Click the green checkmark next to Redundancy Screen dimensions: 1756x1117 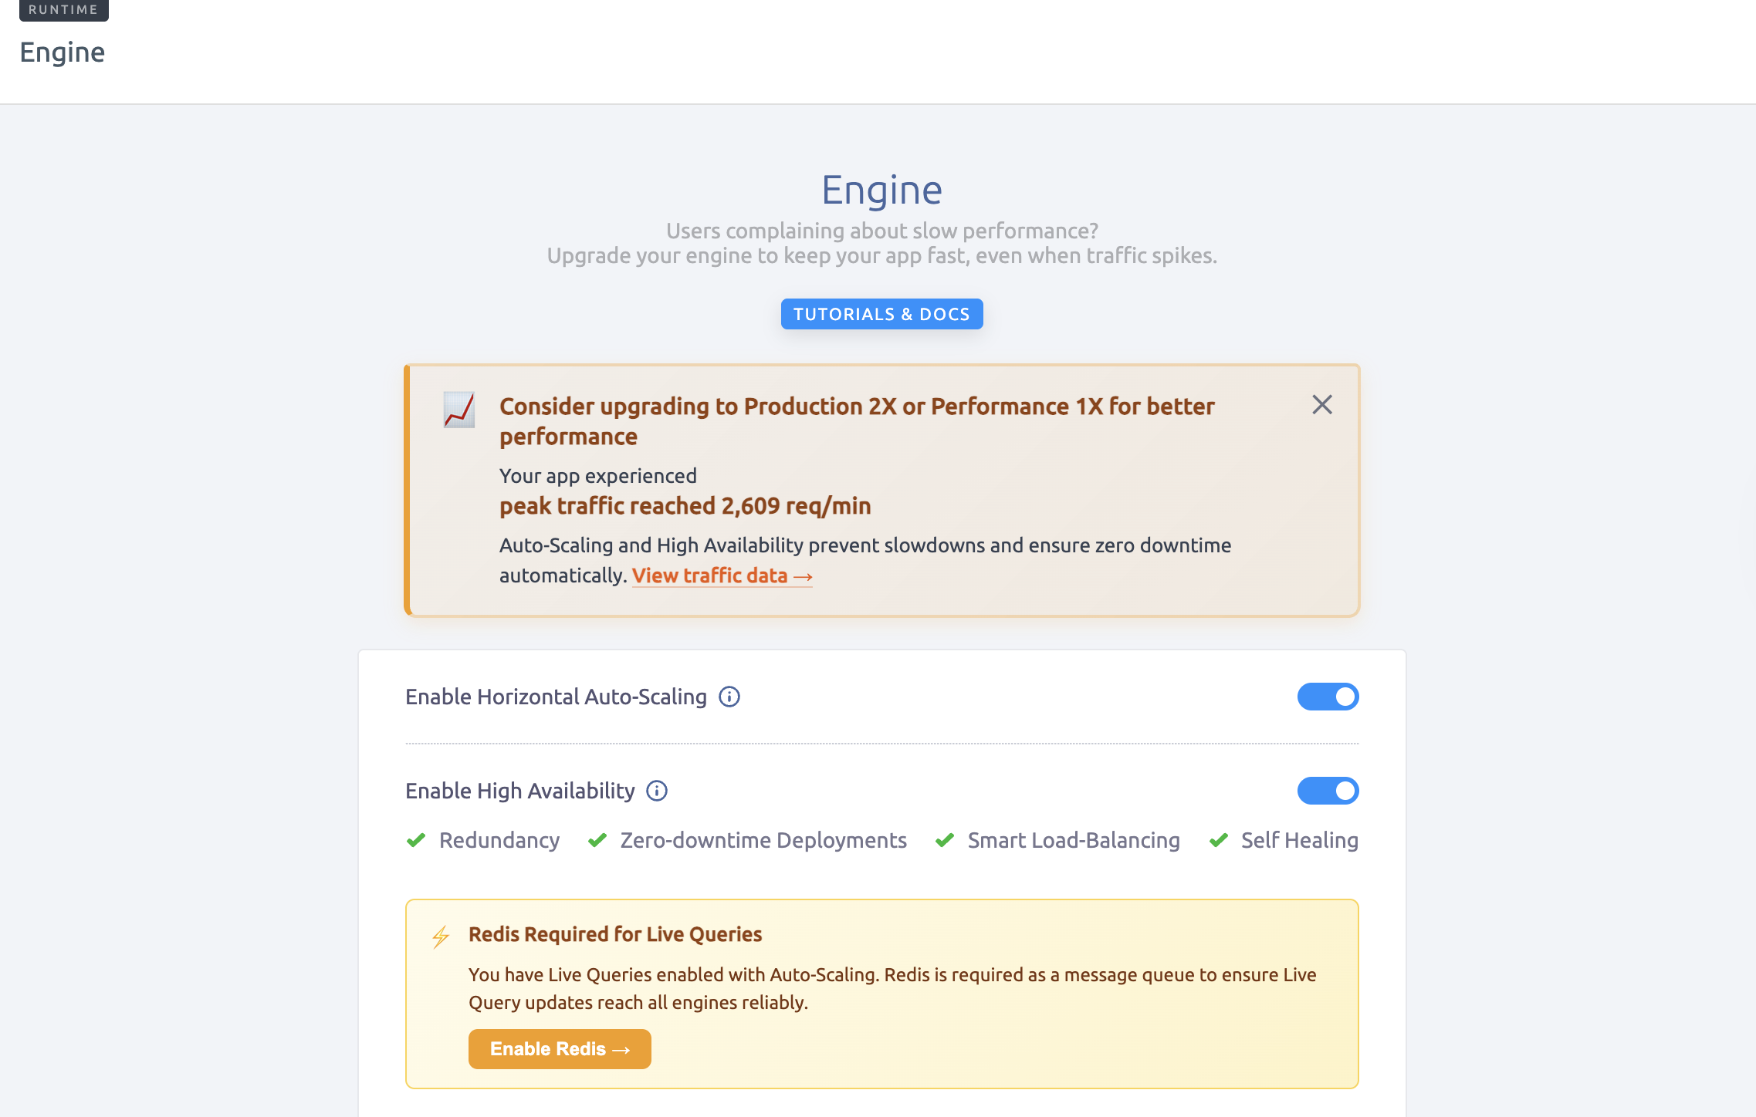[416, 840]
